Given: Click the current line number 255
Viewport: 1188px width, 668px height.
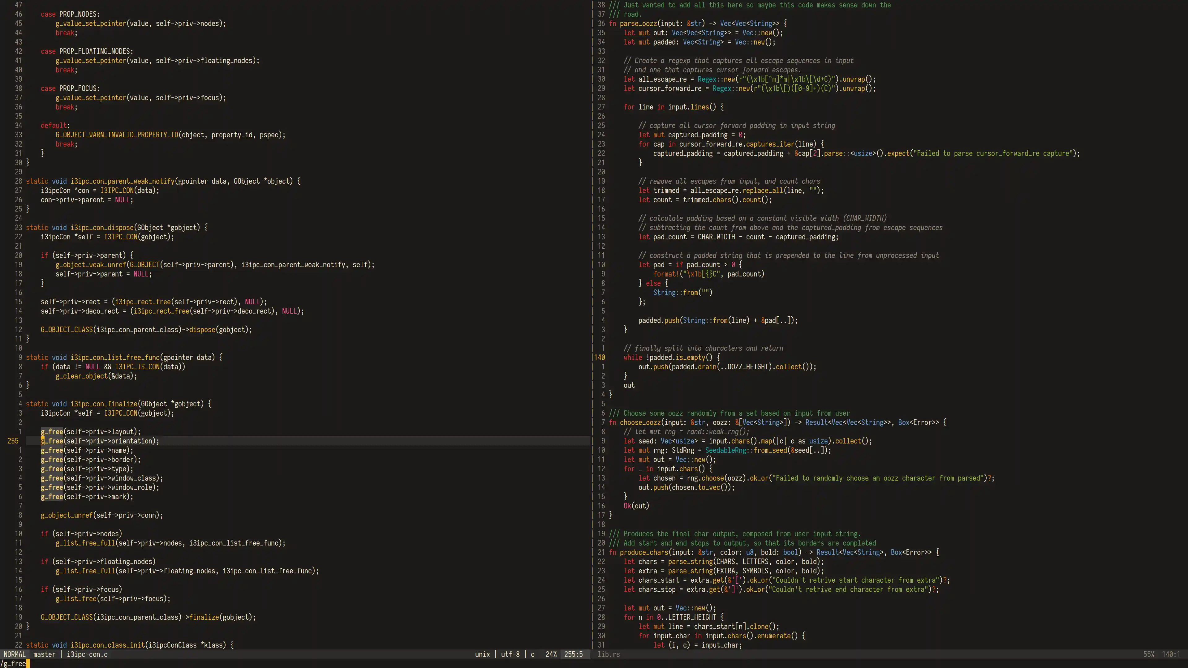Looking at the screenshot, I should [13, 441].
